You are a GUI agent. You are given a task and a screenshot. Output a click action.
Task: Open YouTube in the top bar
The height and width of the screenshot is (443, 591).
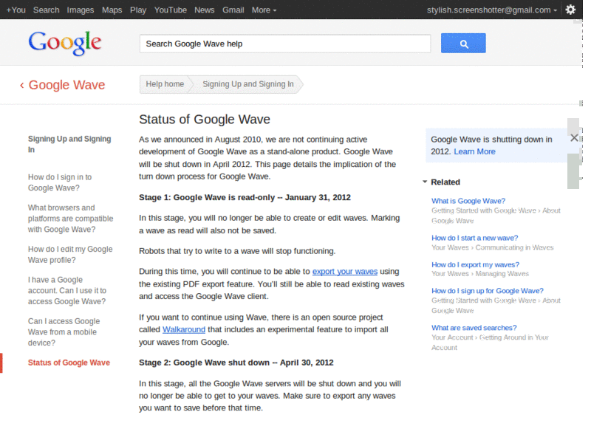[x=171, y=10]
